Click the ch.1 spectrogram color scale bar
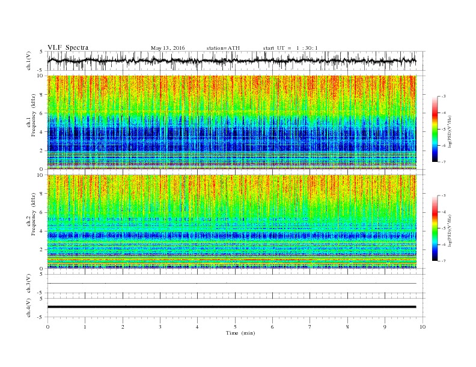This screenshot has height=367, width=476. coord(435,129)
